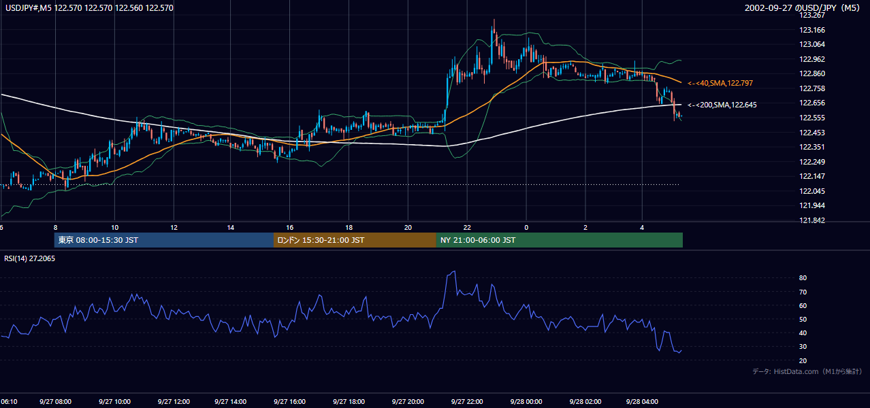The height and width of the screenshot is (408, 870).
Task: Click hour marker 22 below the price chart
Action: coord(467,227)
